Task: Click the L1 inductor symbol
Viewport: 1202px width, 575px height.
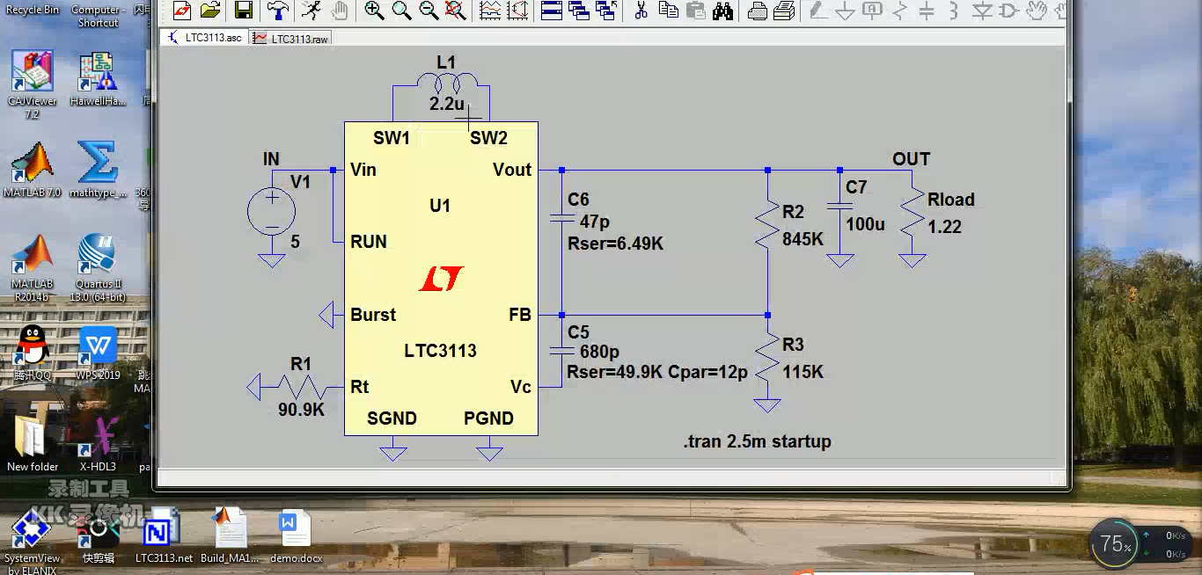Action: 447,85
